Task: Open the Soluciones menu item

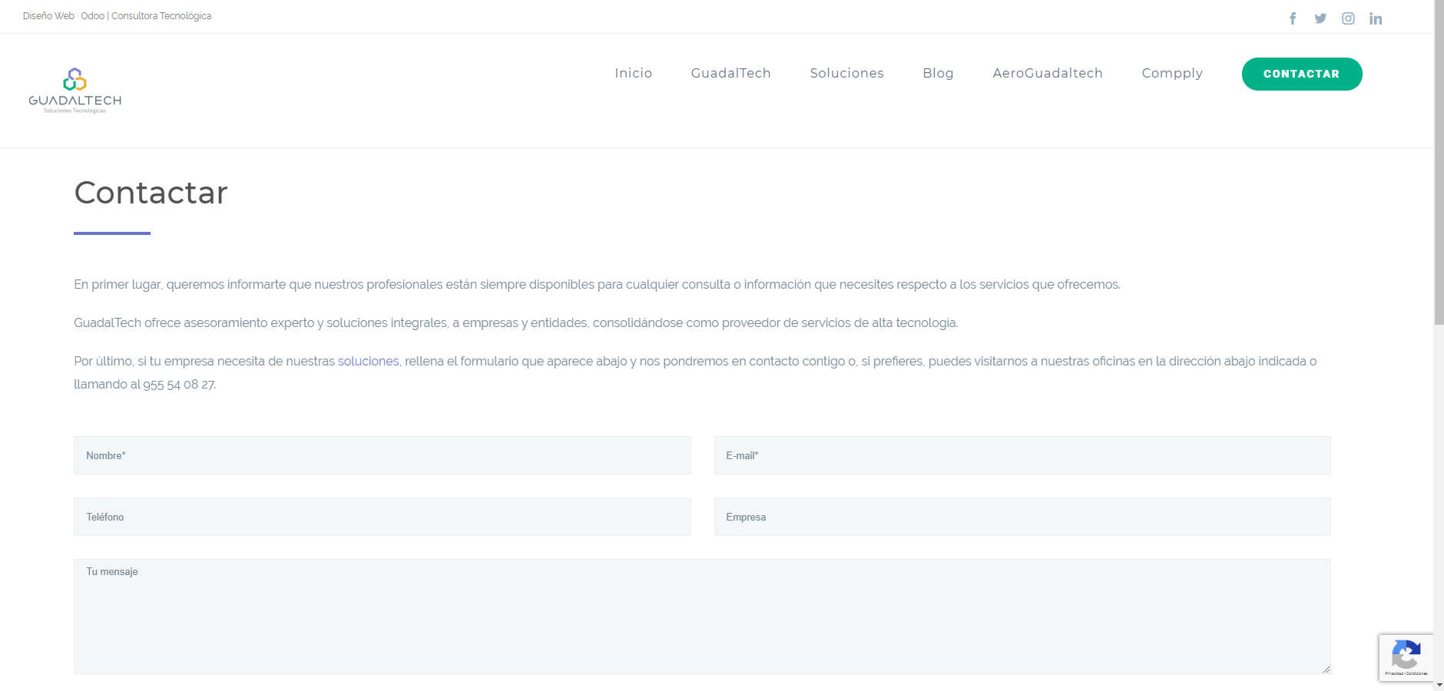Action: pyautogui.click(x=846, y=73)
